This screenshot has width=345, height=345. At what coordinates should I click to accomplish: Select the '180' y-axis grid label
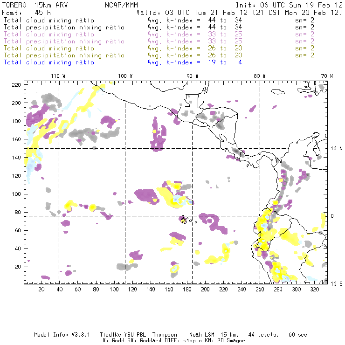(16, 121)
